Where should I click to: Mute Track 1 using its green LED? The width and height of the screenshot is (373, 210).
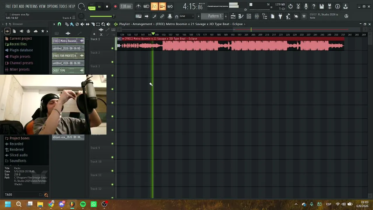112,48
